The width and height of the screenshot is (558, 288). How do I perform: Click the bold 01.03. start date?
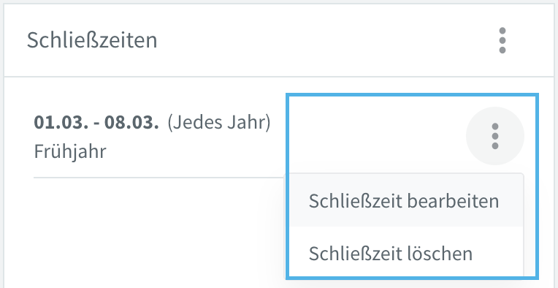tap(60, 123)
